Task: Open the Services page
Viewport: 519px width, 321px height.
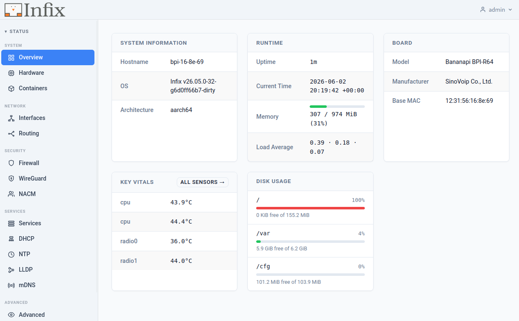Action: 48,223
